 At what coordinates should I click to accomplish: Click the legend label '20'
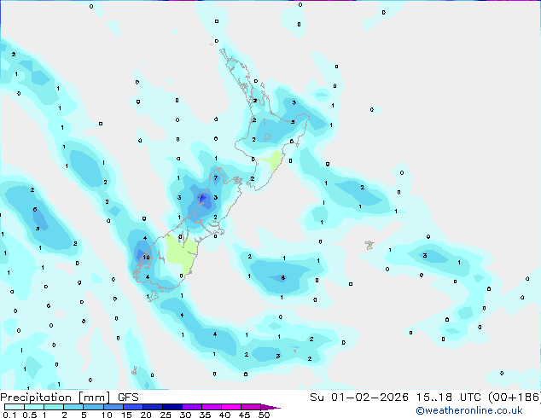146,415
